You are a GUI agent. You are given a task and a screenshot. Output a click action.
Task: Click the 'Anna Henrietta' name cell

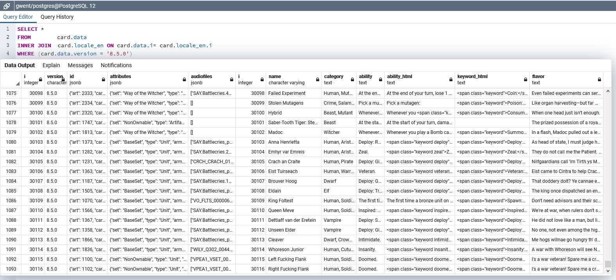coord(294,142)
